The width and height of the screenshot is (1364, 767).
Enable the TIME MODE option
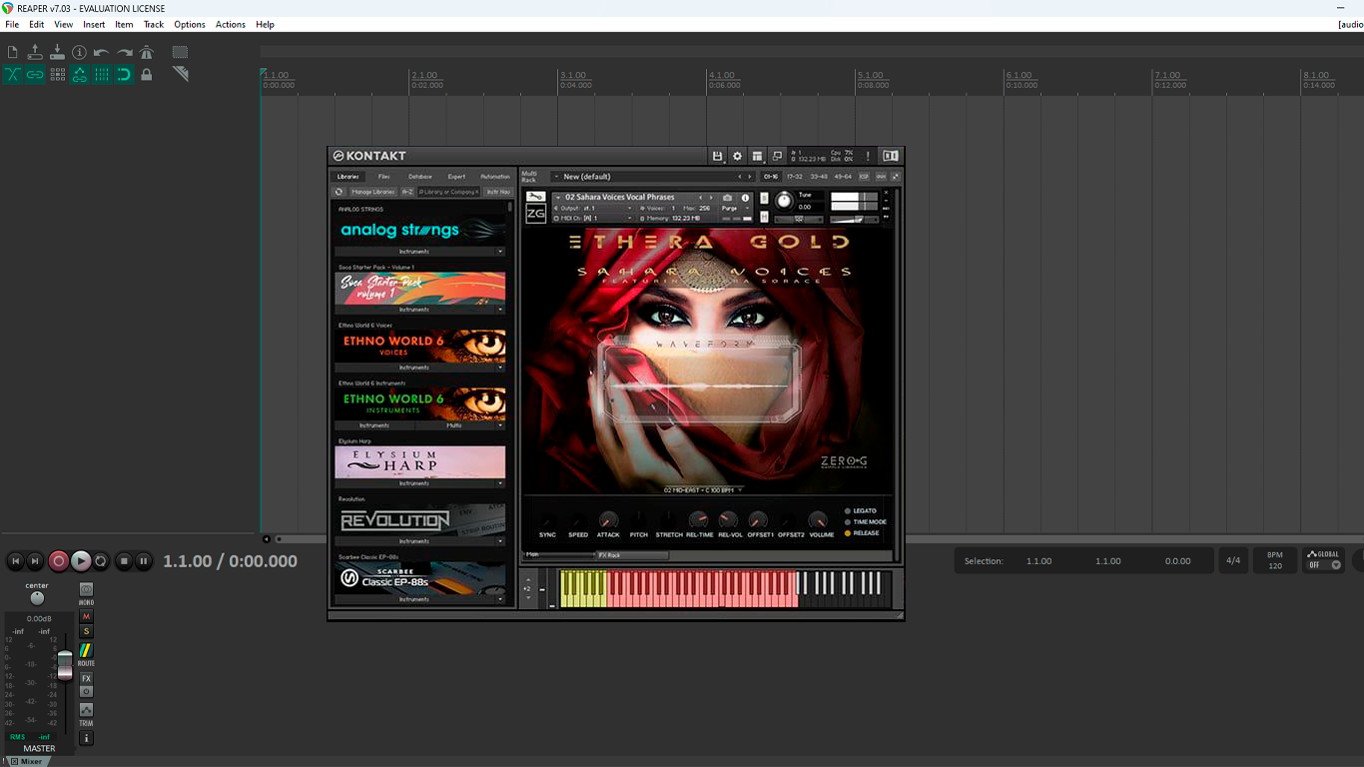[x=848, y=522]
